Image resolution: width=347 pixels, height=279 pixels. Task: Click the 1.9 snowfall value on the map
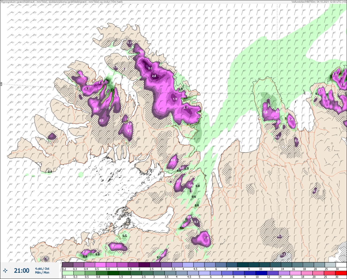[x=175, y=99]
